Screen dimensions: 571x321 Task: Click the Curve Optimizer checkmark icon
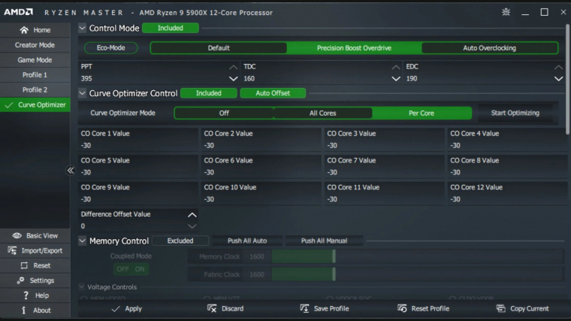(x=9, y=105)
